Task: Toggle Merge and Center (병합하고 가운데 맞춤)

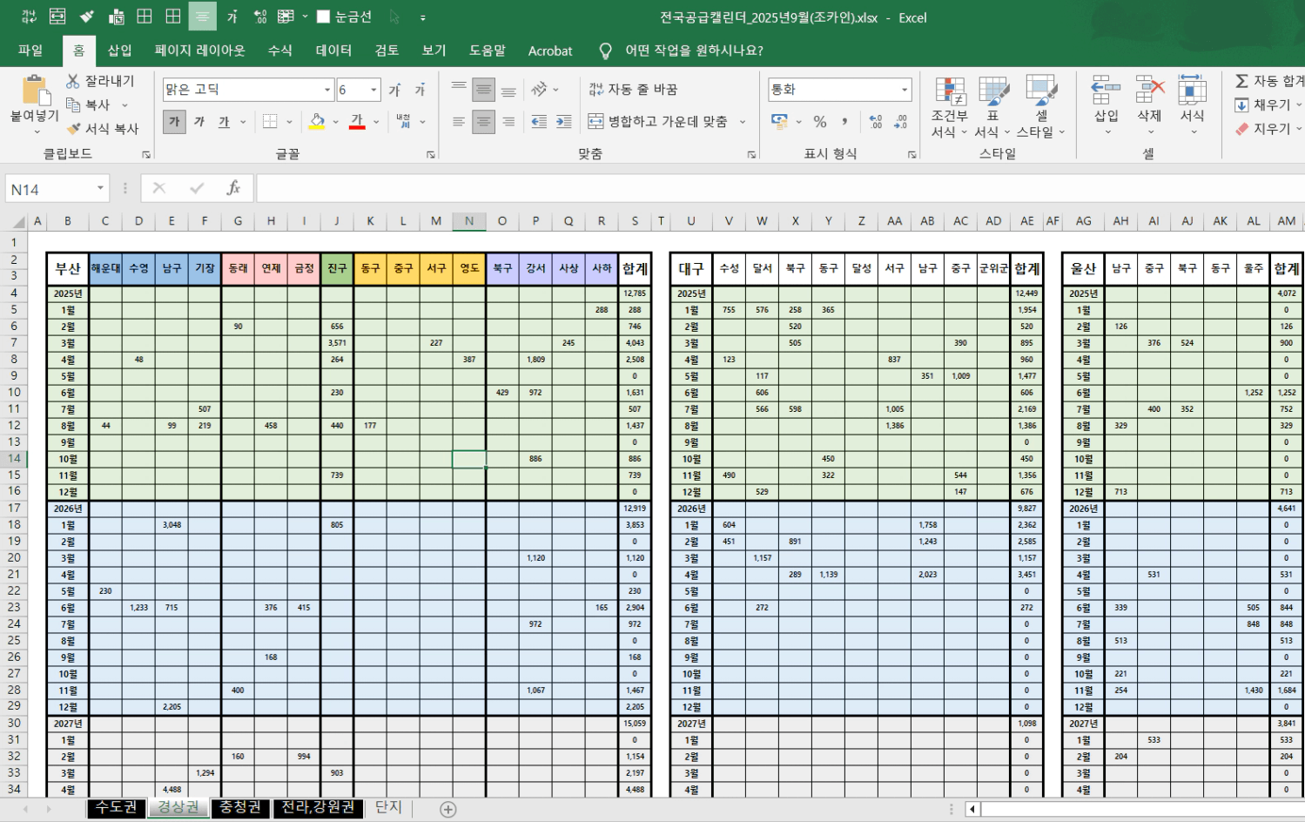Action: pyautogui.click(x=658, y=122)
